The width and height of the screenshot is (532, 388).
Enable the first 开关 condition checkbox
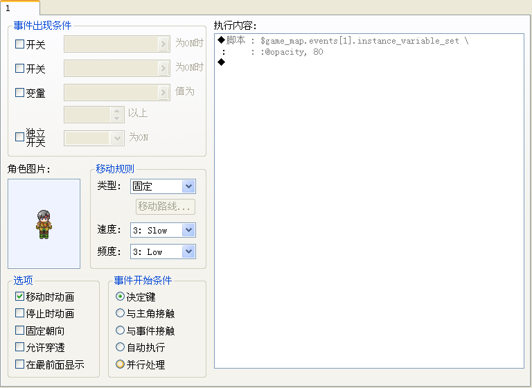click(x=19, y=44)
